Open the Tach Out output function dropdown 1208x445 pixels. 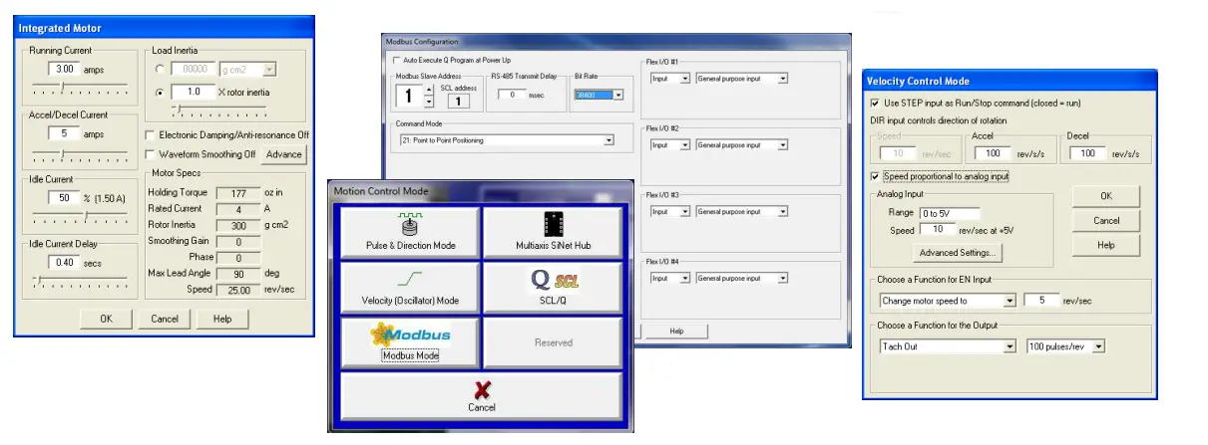(x=1009, y=345)
